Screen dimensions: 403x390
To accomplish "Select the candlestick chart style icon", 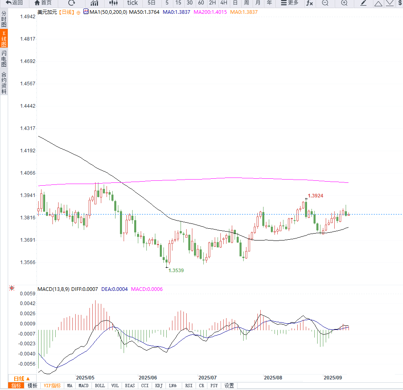I will [x=113, y=3].
